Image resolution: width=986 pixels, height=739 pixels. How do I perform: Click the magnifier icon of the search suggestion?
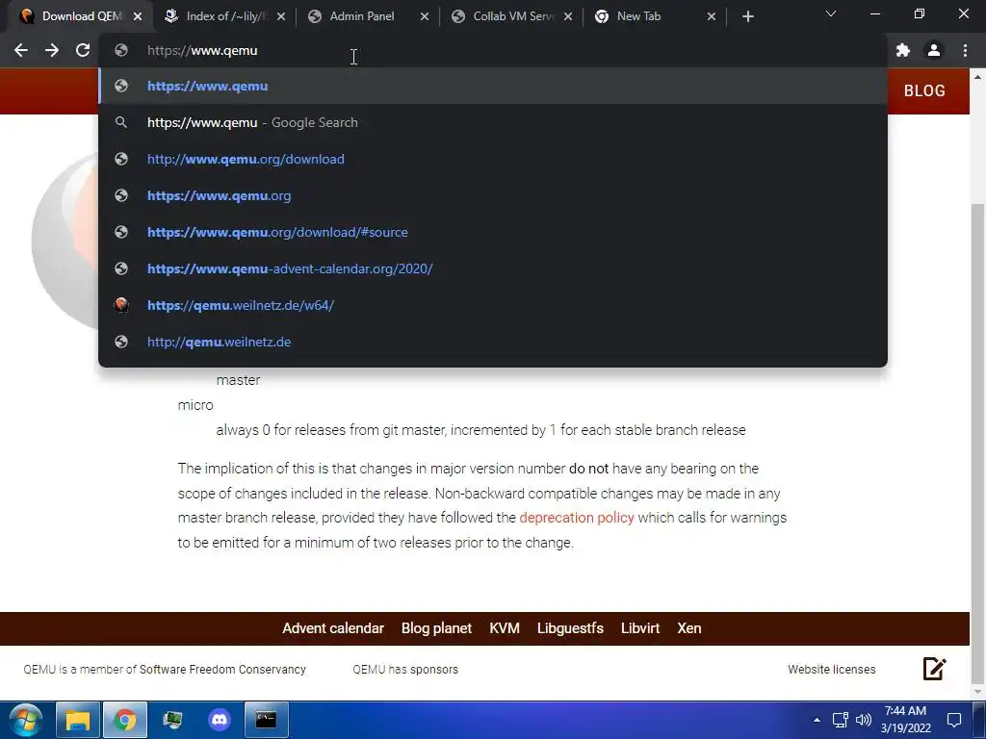point(121,122)
